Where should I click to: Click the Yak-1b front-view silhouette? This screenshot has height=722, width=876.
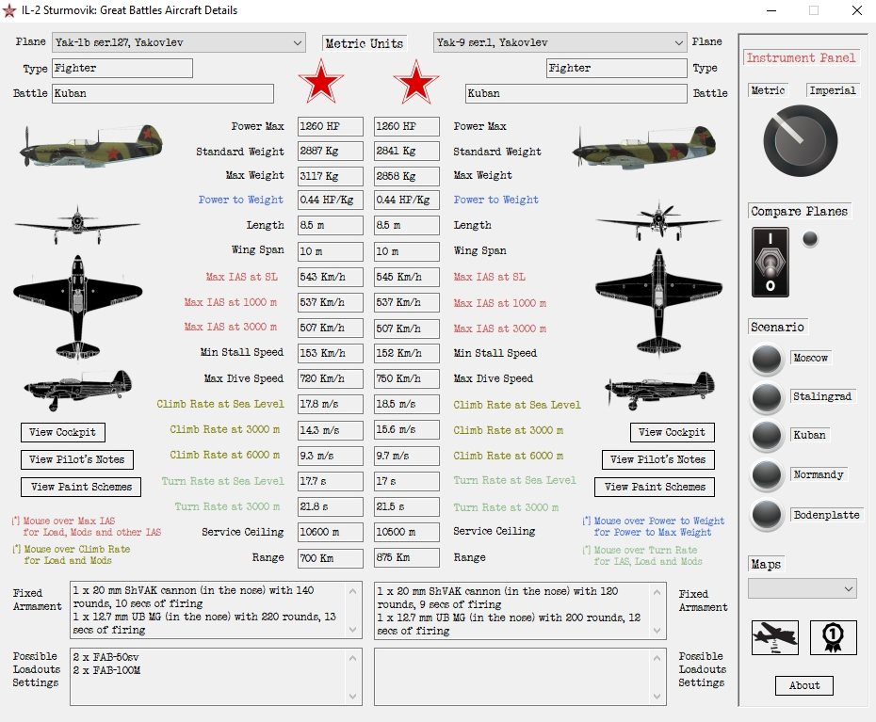[x=77, y=225]
